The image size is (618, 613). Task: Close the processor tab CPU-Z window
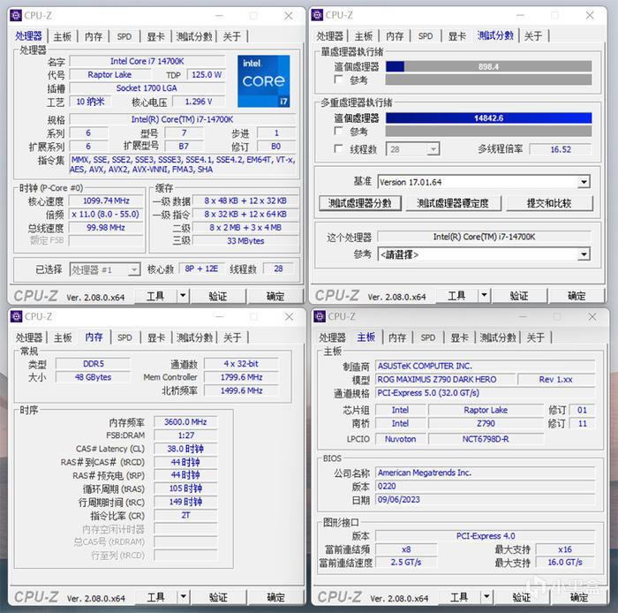pyautogui.click(x=289, y=16)
